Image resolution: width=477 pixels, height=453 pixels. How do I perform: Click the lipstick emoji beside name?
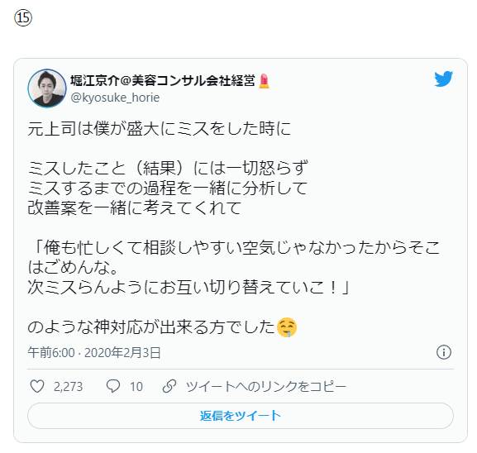click(264, 82)
